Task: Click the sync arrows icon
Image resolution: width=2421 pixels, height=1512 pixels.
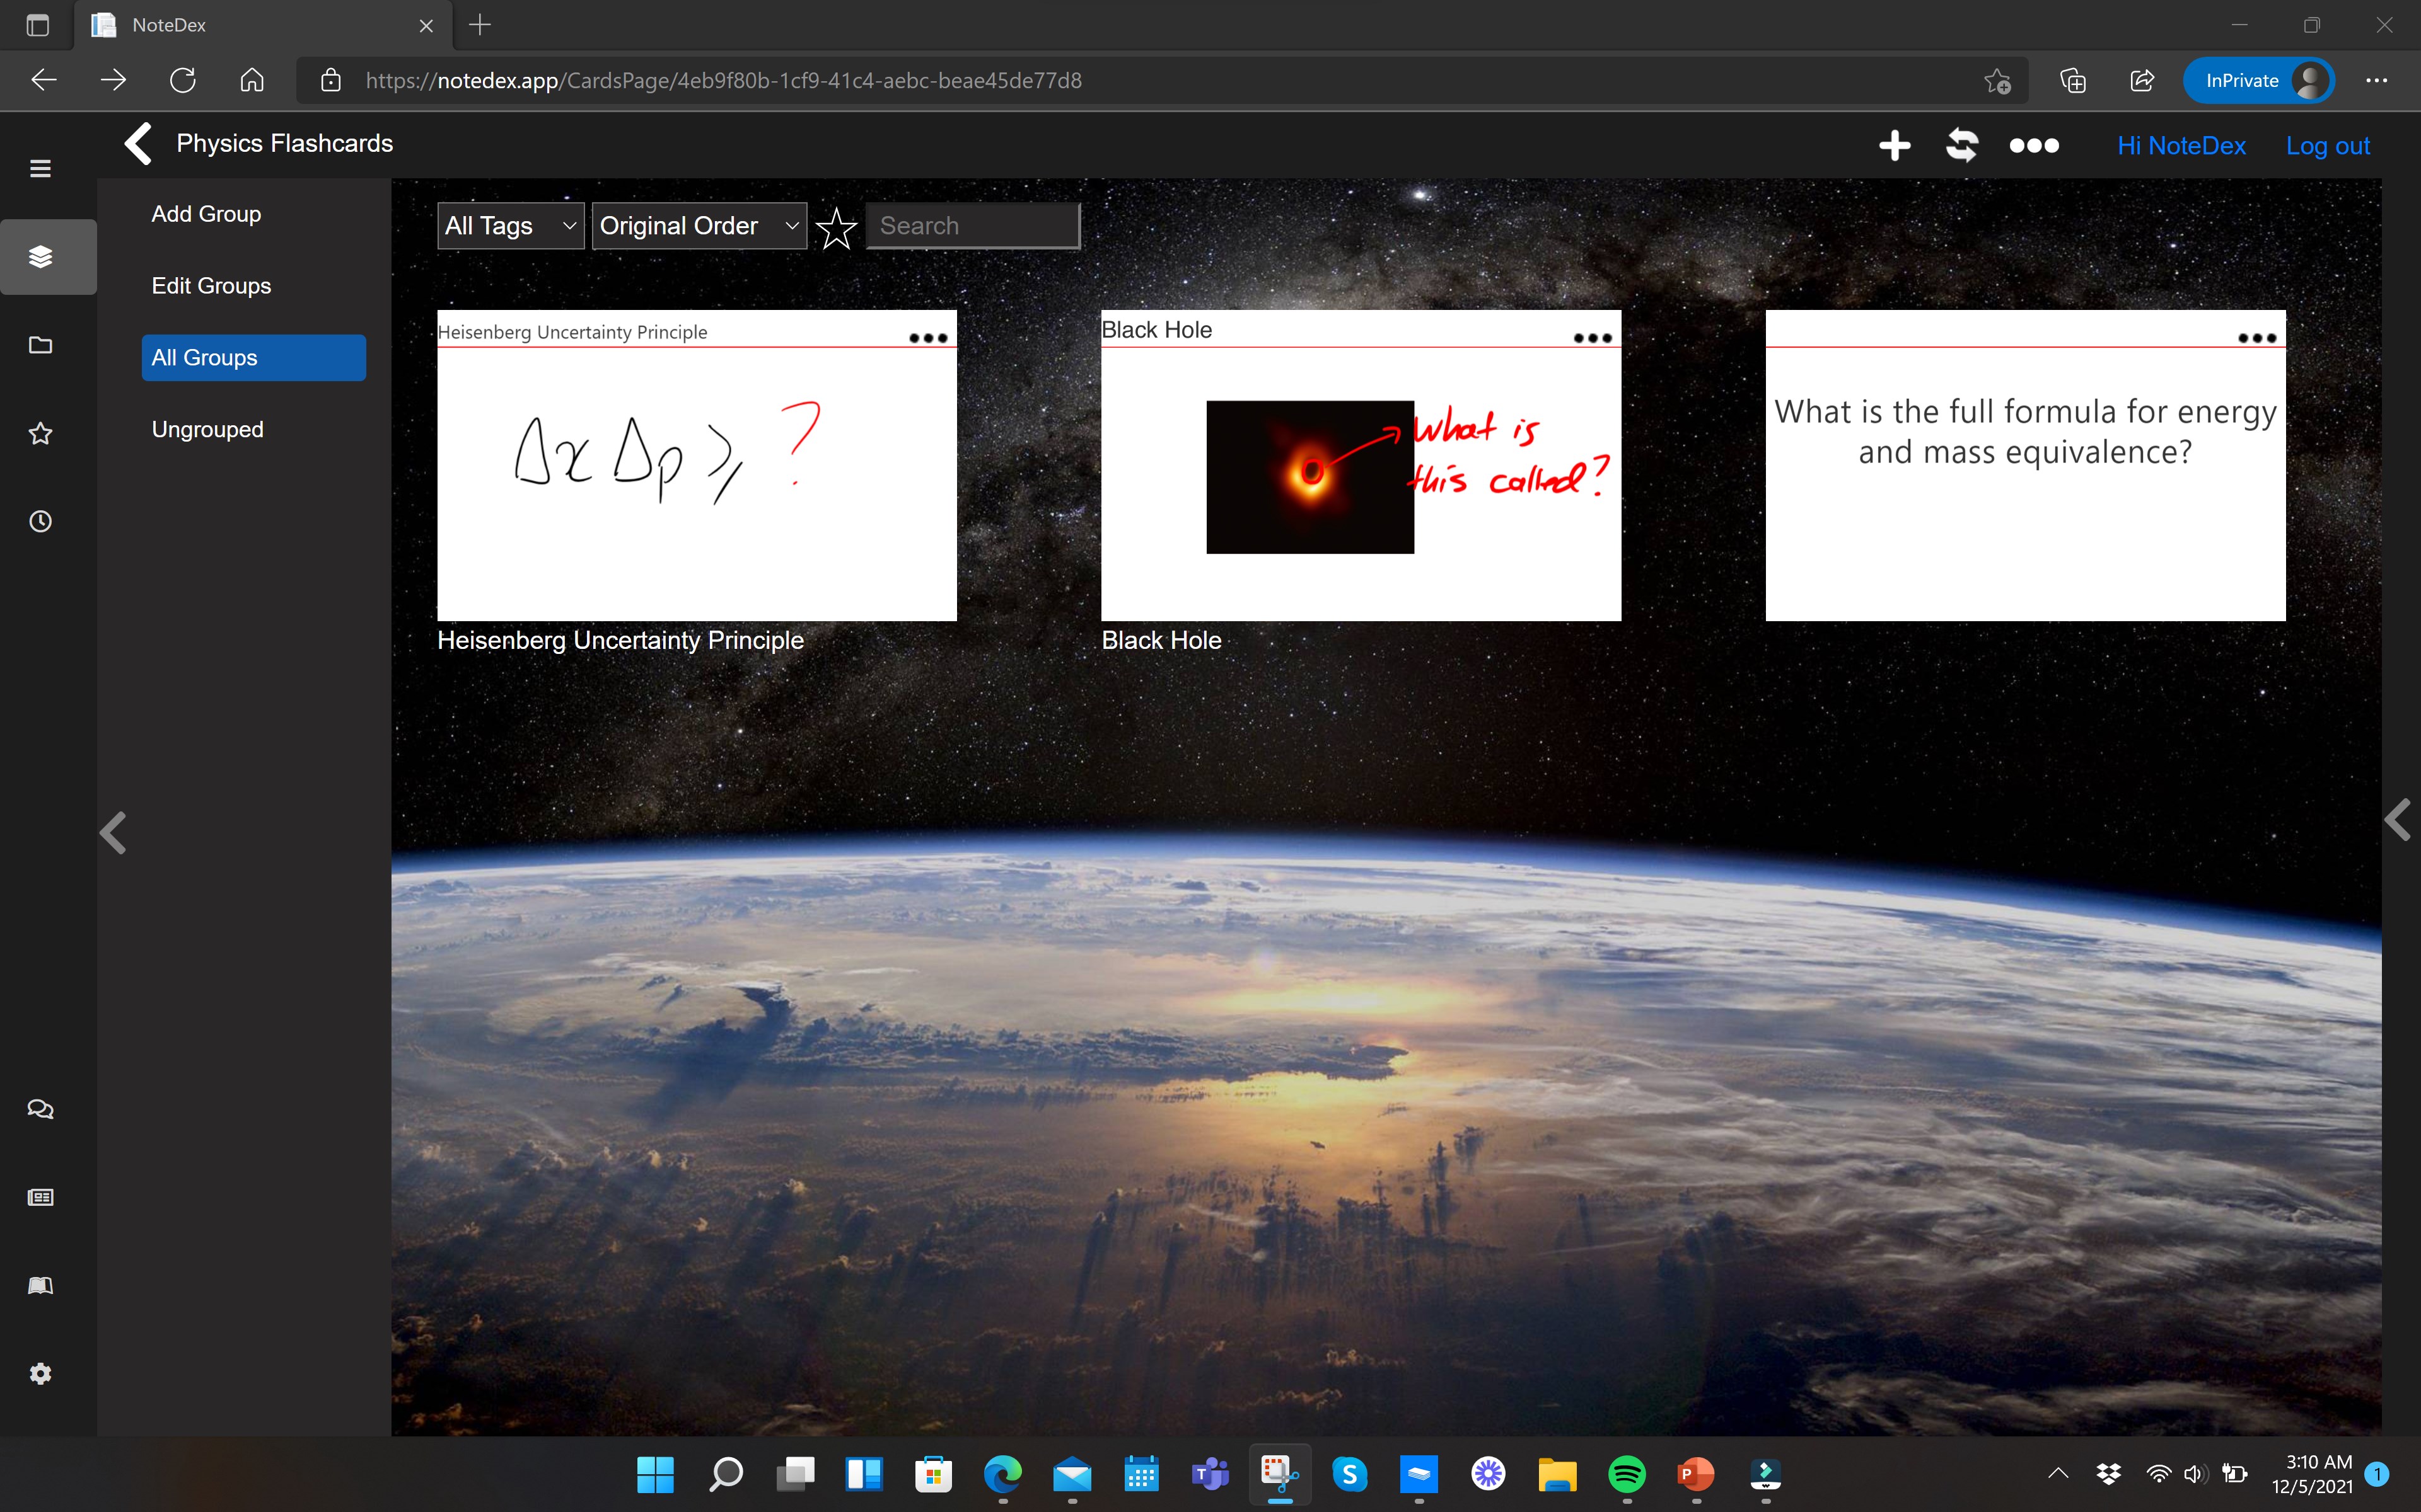Action: click(x=1962, y=145)
